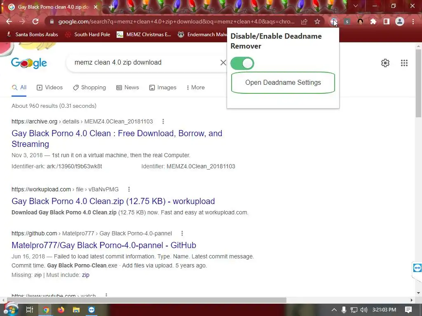Open the Matelpro777 GitHub result
Image resolution: width=422 pixels, height=316 pixels.
103,245
